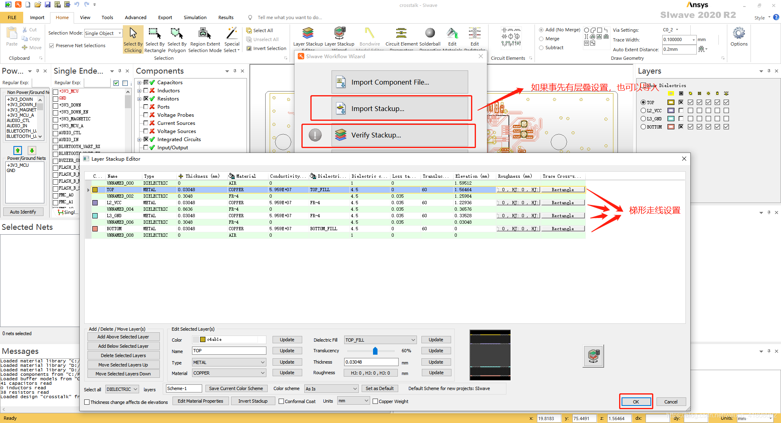Click the Undo icon in quick access toolbar
Image resolution: width=781 pixels, height=423 pixels.
(77, 4)
